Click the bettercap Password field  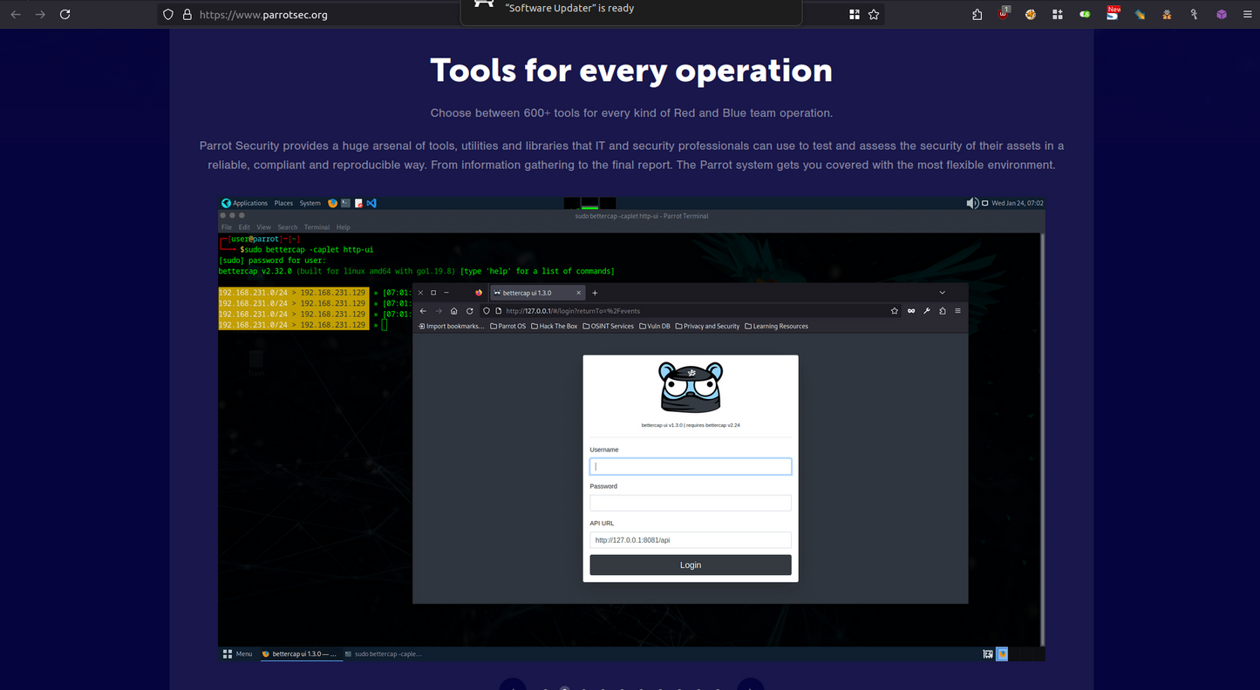pos(691,503)
